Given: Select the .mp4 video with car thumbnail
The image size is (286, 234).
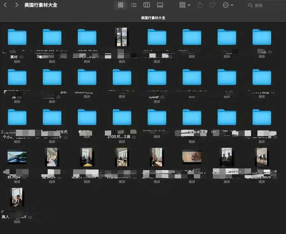Looking at the screenshot, I should [17, 157].
